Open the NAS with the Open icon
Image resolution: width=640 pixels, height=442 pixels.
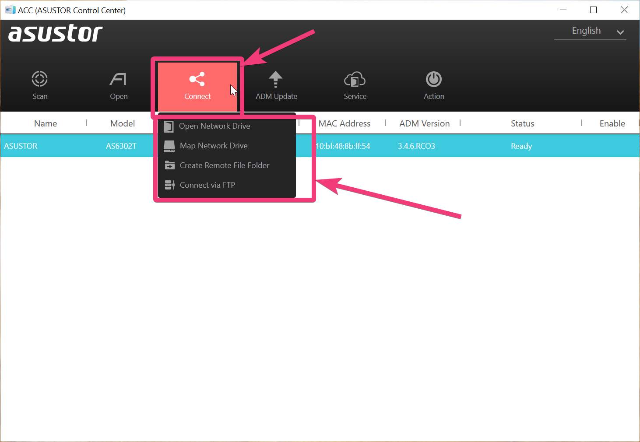click(119, 86)
